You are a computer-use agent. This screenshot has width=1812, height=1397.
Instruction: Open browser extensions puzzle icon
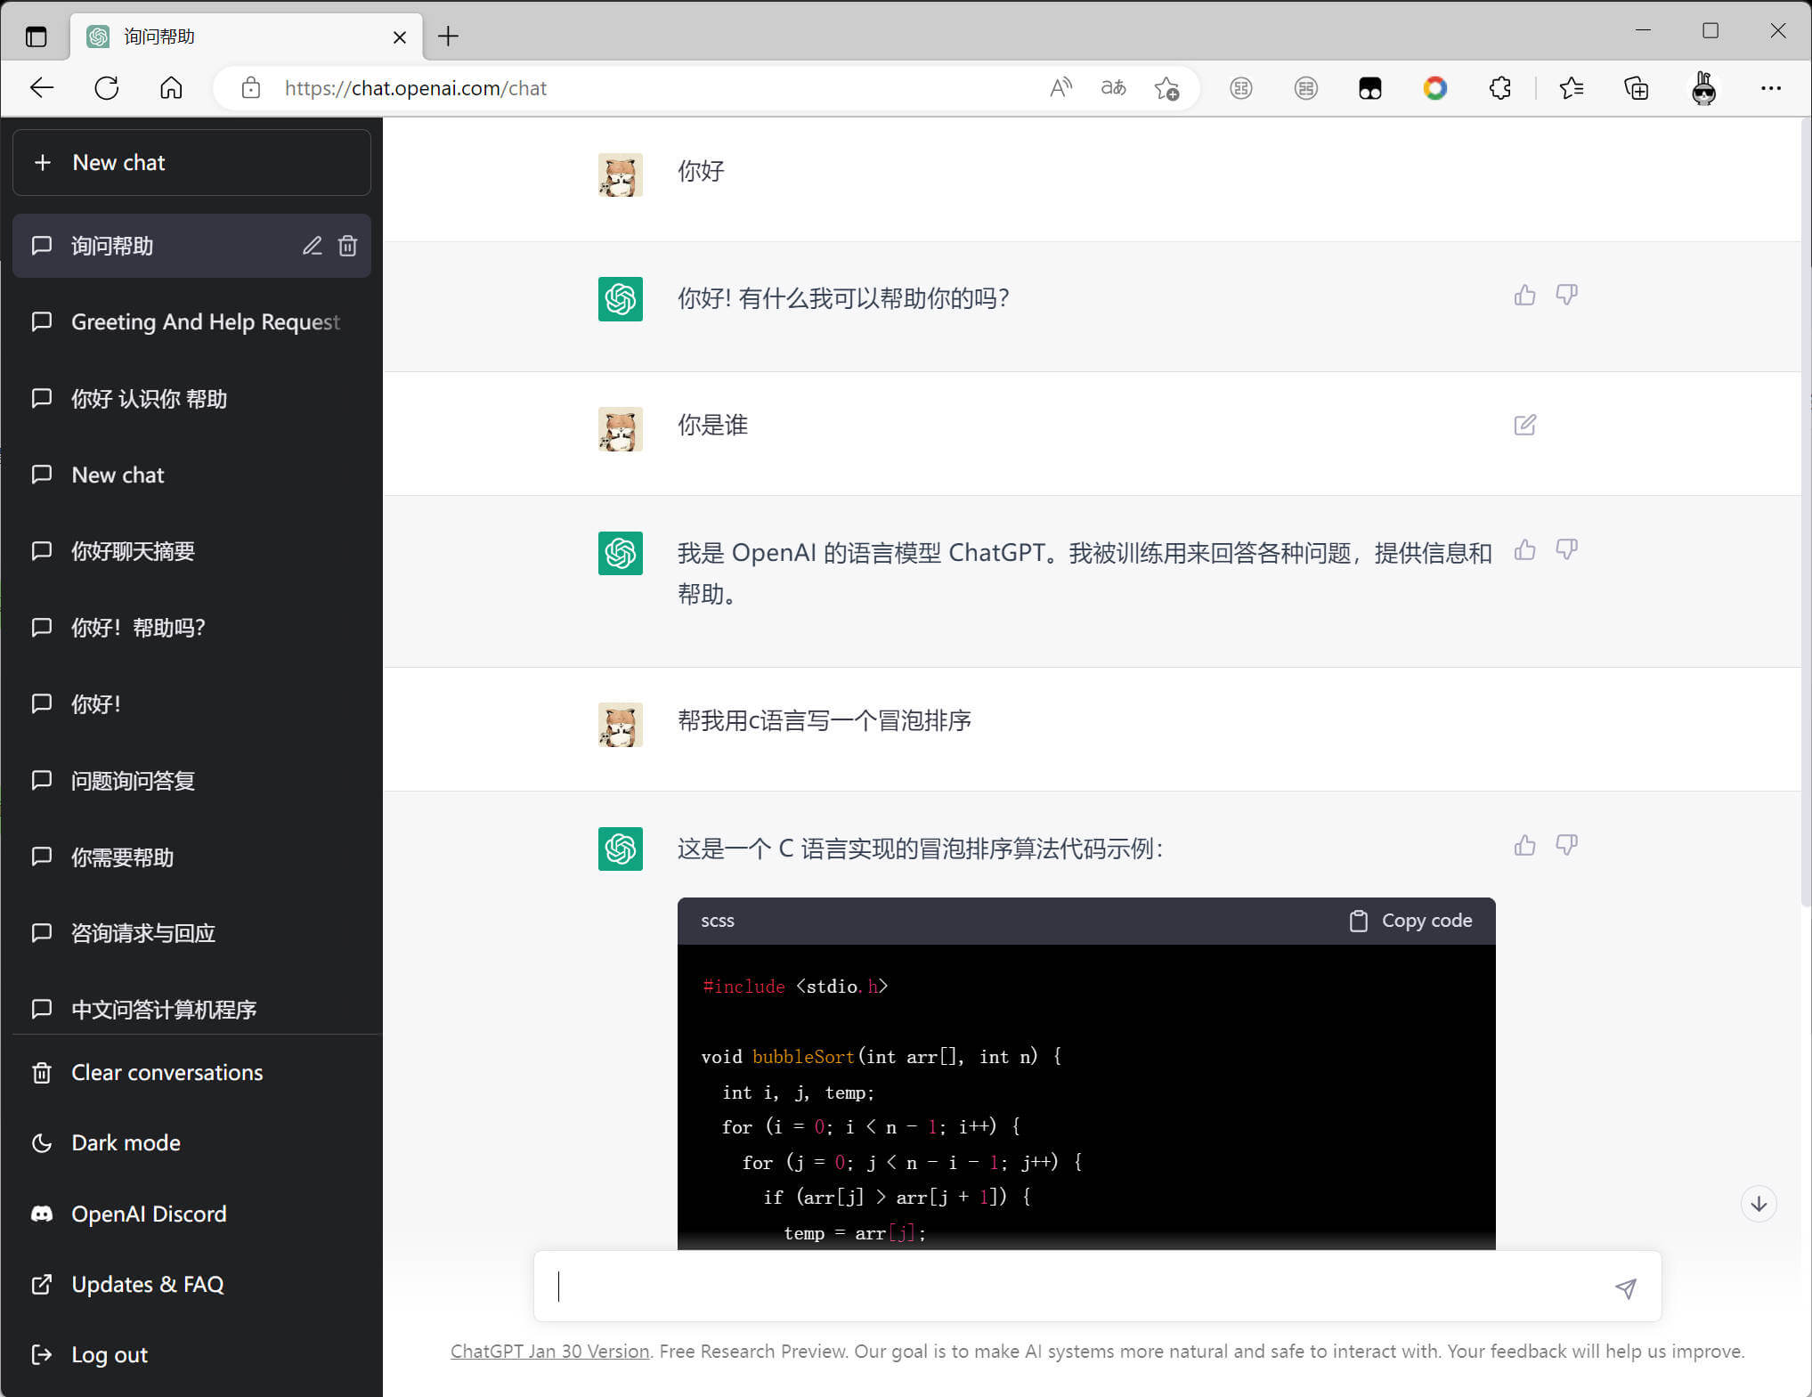click(x=1499, y=88)
